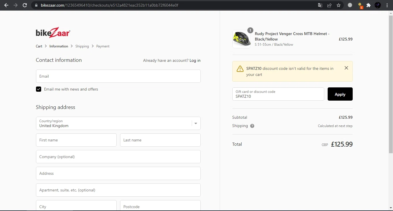Focus the Email input field

click(118, 76)
